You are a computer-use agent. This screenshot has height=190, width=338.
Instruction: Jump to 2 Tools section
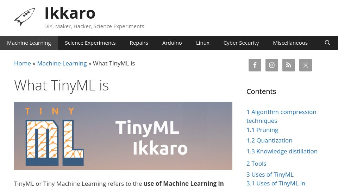click(256, 164)
